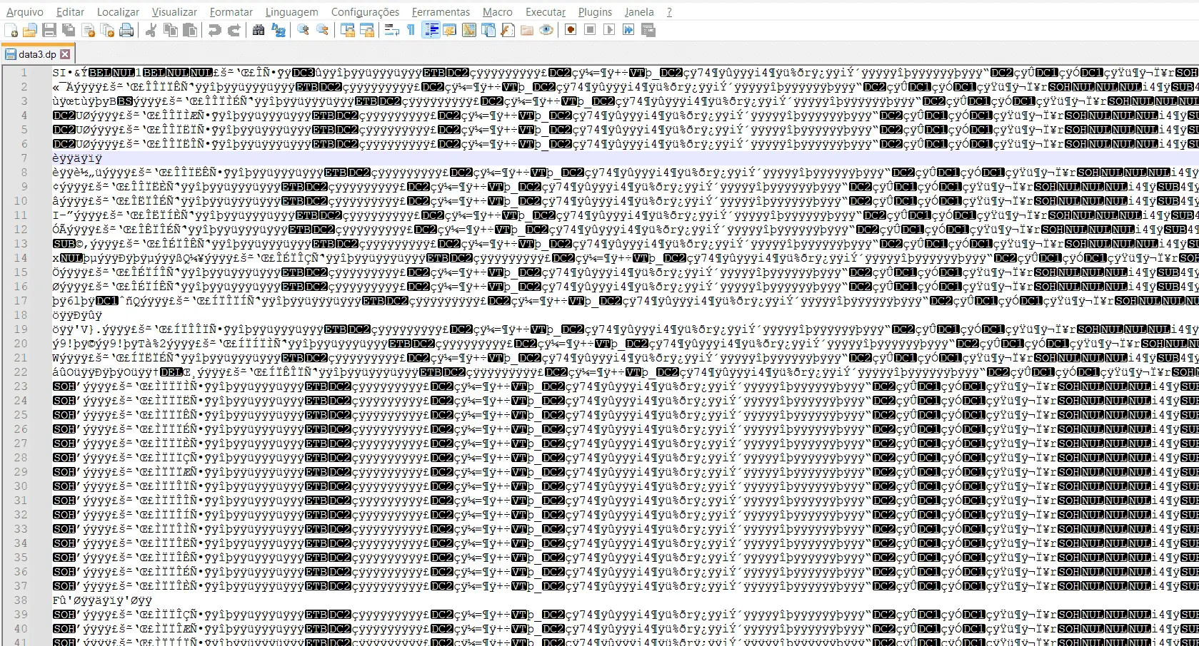This screenshot has width=1199, height=646.
Task: Open the Linguagem menu
Action: tap(291, 12)
